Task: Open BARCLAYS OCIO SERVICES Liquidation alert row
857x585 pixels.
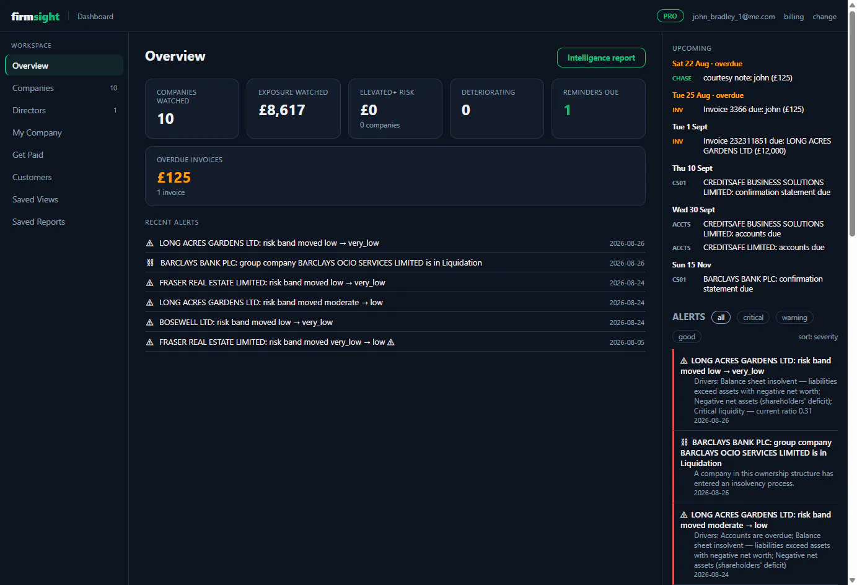Action: [x=395, y=263]
